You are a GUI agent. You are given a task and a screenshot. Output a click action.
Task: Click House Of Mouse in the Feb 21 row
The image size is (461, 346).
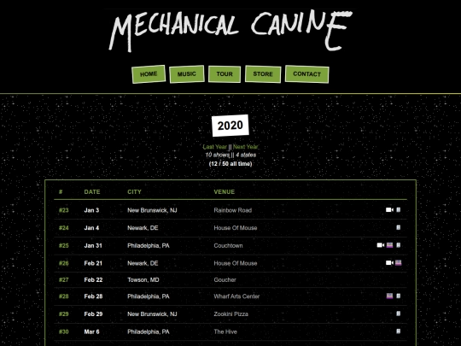point(236,263)
